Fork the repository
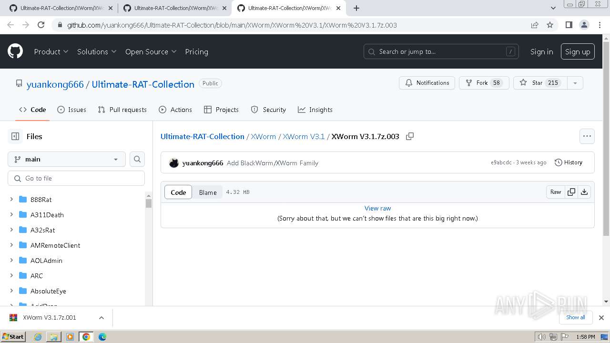This screenshot has height=343, width=610. 484,83
